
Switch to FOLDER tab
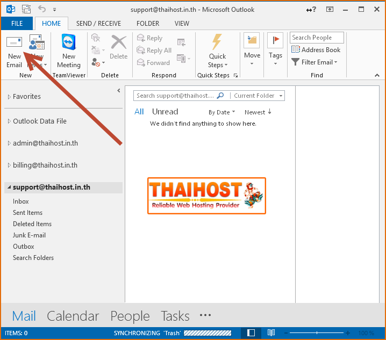point(148,24)
